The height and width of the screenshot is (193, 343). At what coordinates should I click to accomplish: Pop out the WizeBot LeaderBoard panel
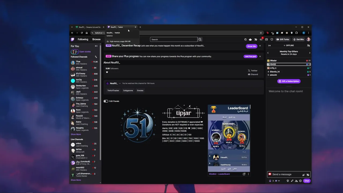[244, 174]
